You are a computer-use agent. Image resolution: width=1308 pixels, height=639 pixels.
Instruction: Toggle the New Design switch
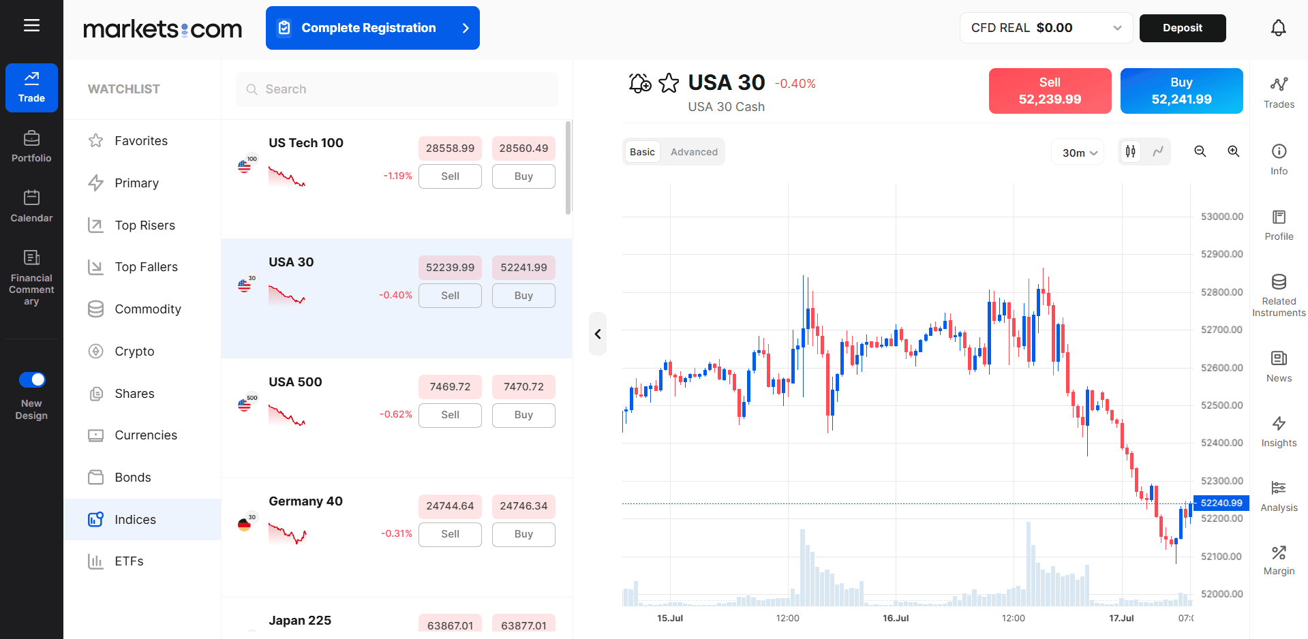(32, 379)
